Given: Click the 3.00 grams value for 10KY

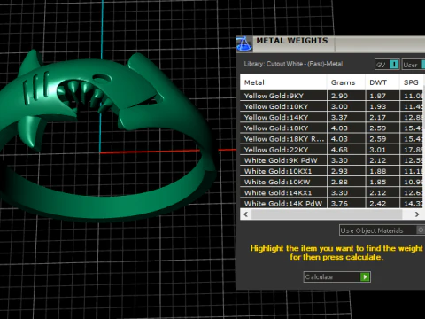Looking at the screenshot, I should [339, 106].
